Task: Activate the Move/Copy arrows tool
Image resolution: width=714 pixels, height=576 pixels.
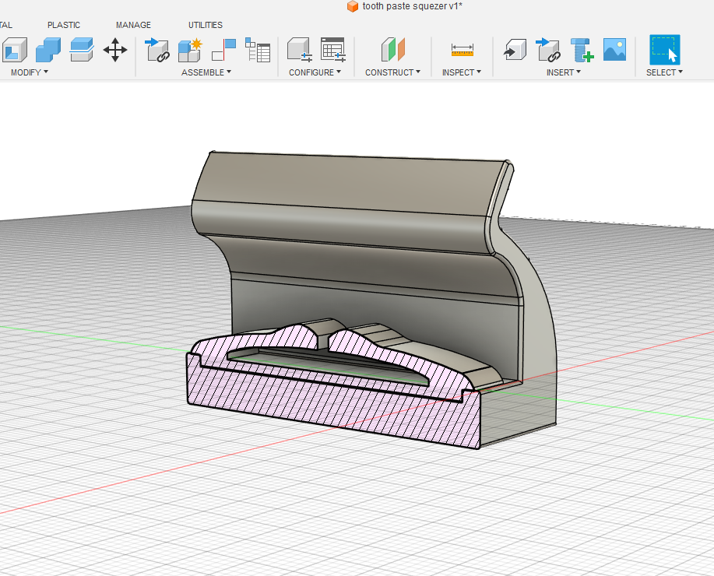Action: [x=115, y=50]
